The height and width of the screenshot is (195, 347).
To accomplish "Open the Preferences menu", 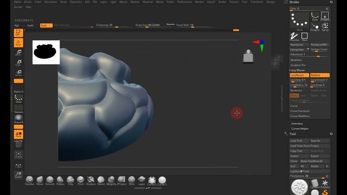I will pyautogui.click(x=184, y=2).
